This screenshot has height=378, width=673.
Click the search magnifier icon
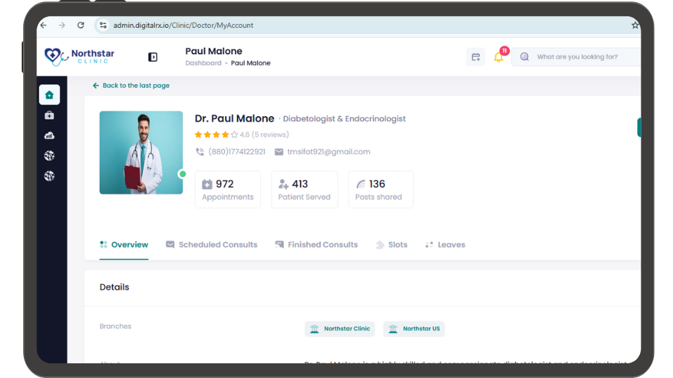[x=524, y=57]
